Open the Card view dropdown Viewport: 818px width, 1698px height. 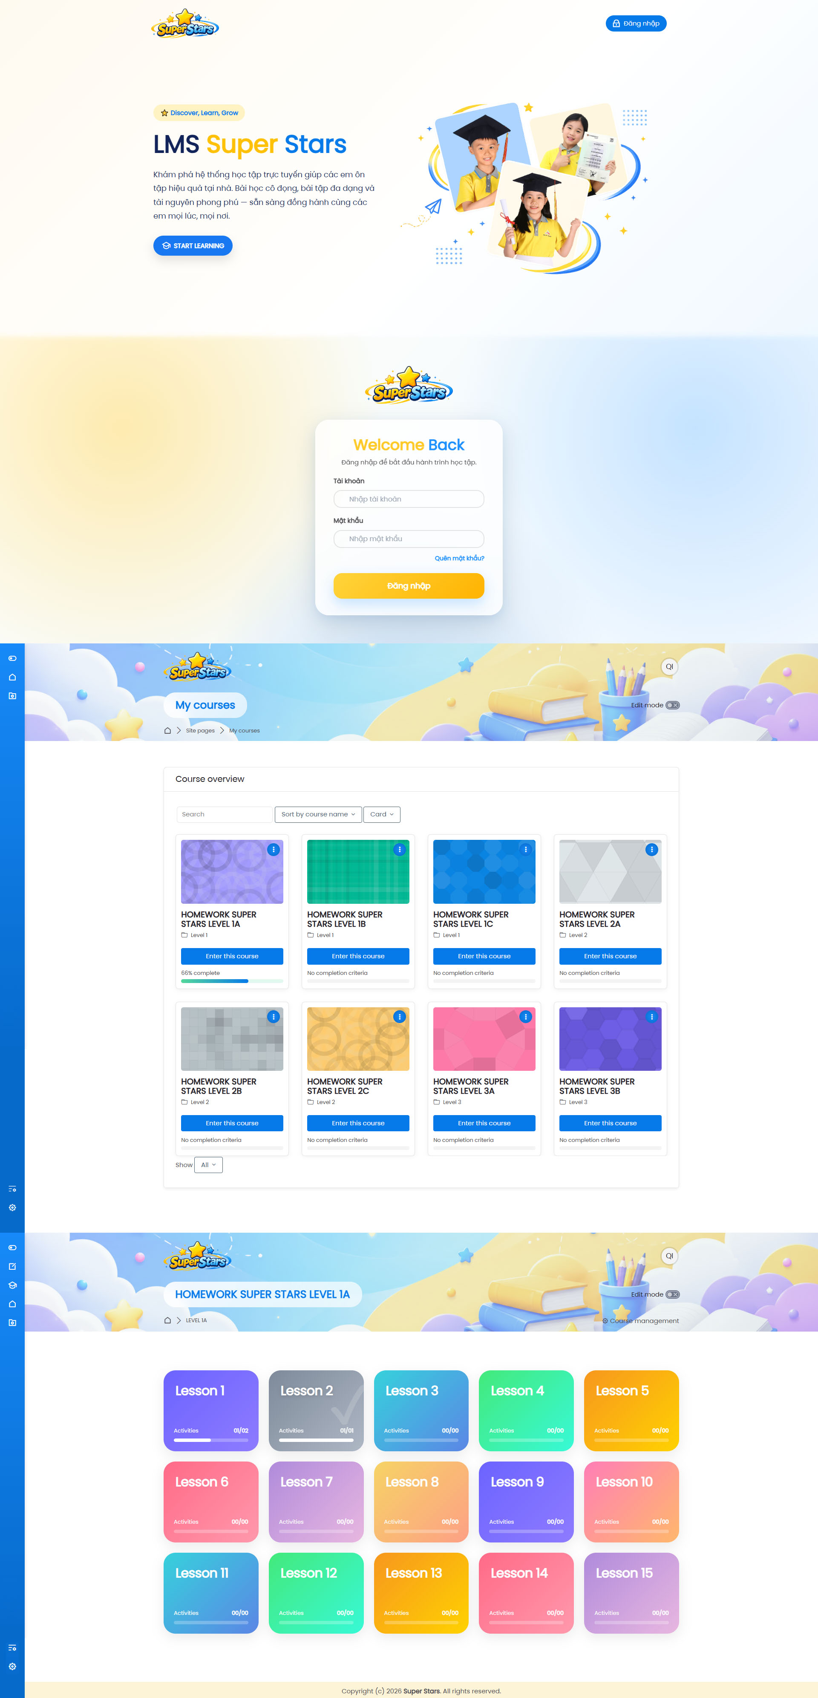pos(382,814)
